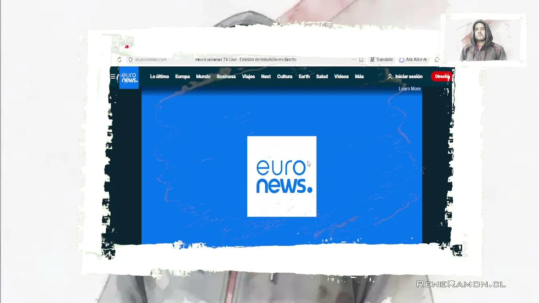This screenshot has width=539, height=303.
Task: Open the Europa section
Action: (182, 77)
